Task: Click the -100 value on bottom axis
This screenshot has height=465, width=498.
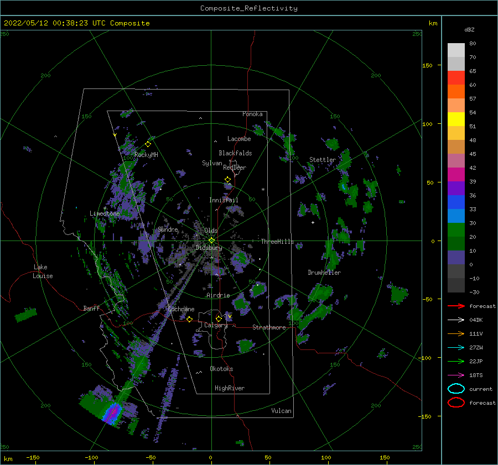Action: click(91, 457)
